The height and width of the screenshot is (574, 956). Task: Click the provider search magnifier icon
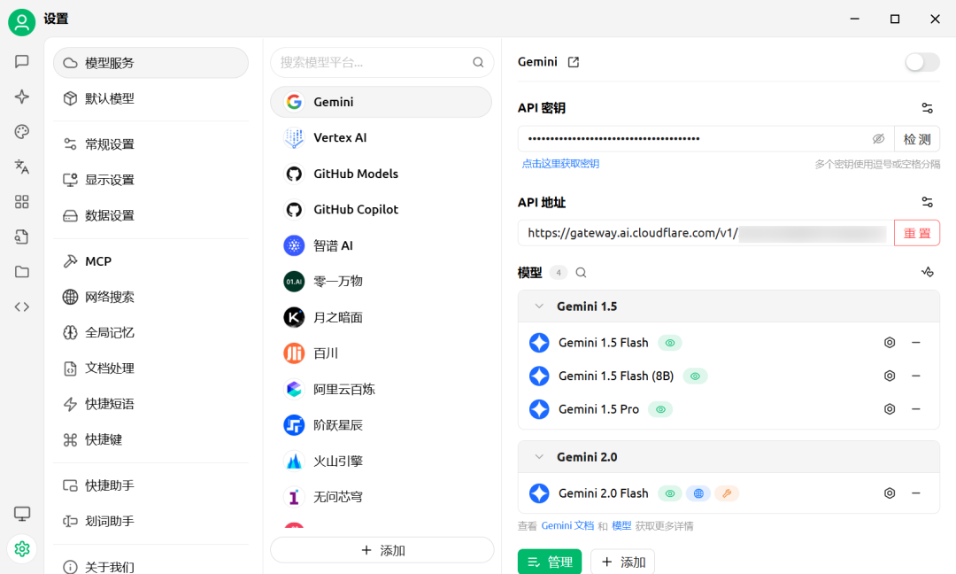478,62
